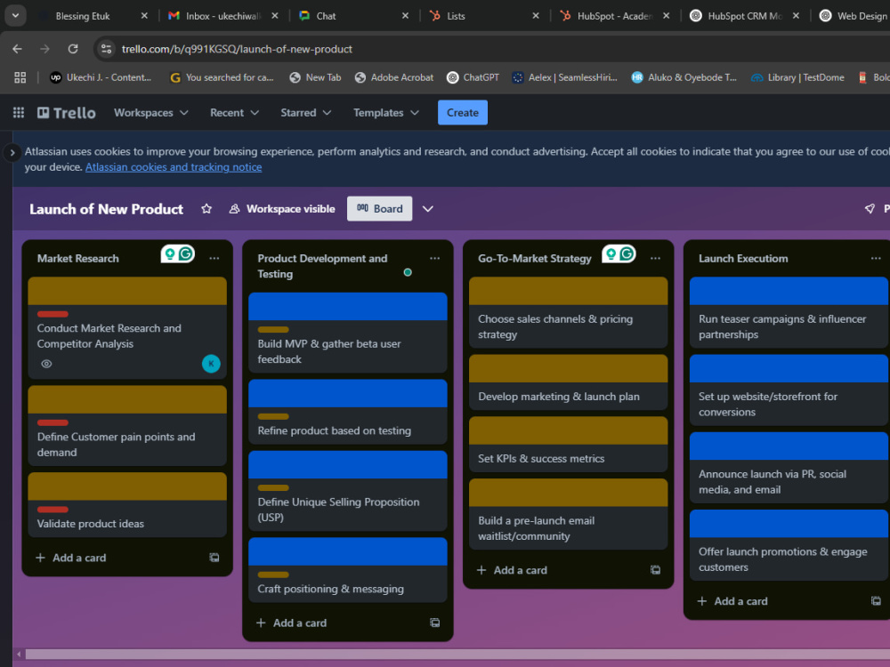Open the Starred dropdown menu
The image size is (890, 667).
306,112
